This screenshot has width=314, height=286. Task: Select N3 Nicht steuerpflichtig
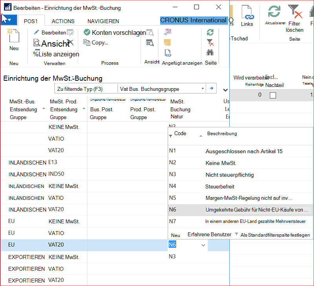[x=240, y=175]
